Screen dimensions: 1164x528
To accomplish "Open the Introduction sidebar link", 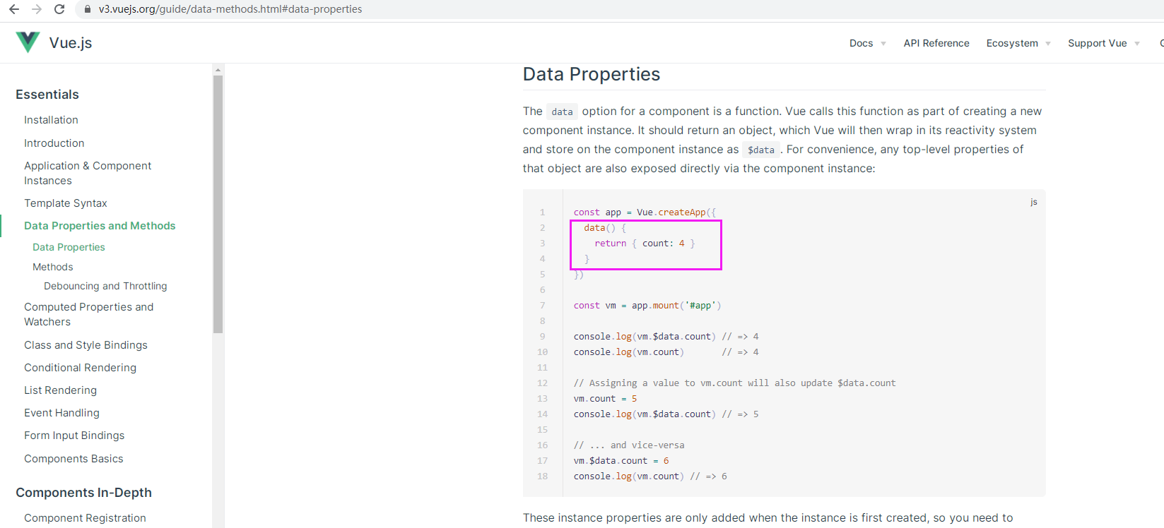I will 54,143.
